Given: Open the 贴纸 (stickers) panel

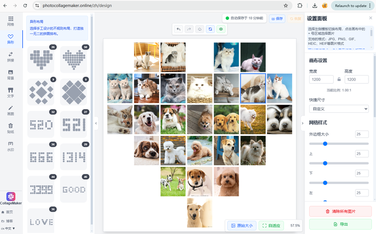Looking at the screenshot, I should tap(10, 128).
